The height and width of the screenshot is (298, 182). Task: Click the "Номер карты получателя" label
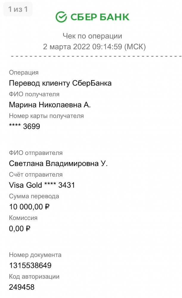point(46,116)
